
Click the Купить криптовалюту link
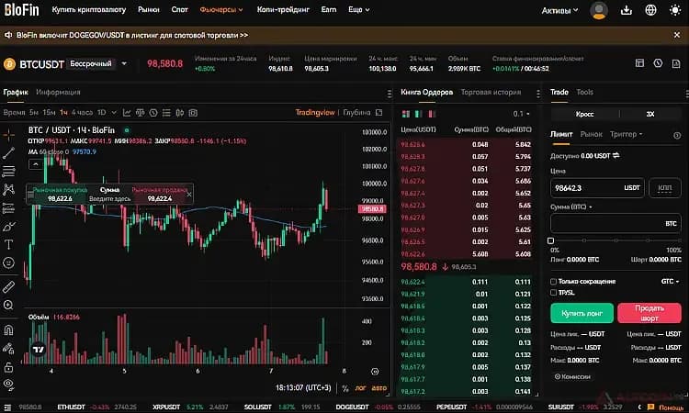coord(89,10)
